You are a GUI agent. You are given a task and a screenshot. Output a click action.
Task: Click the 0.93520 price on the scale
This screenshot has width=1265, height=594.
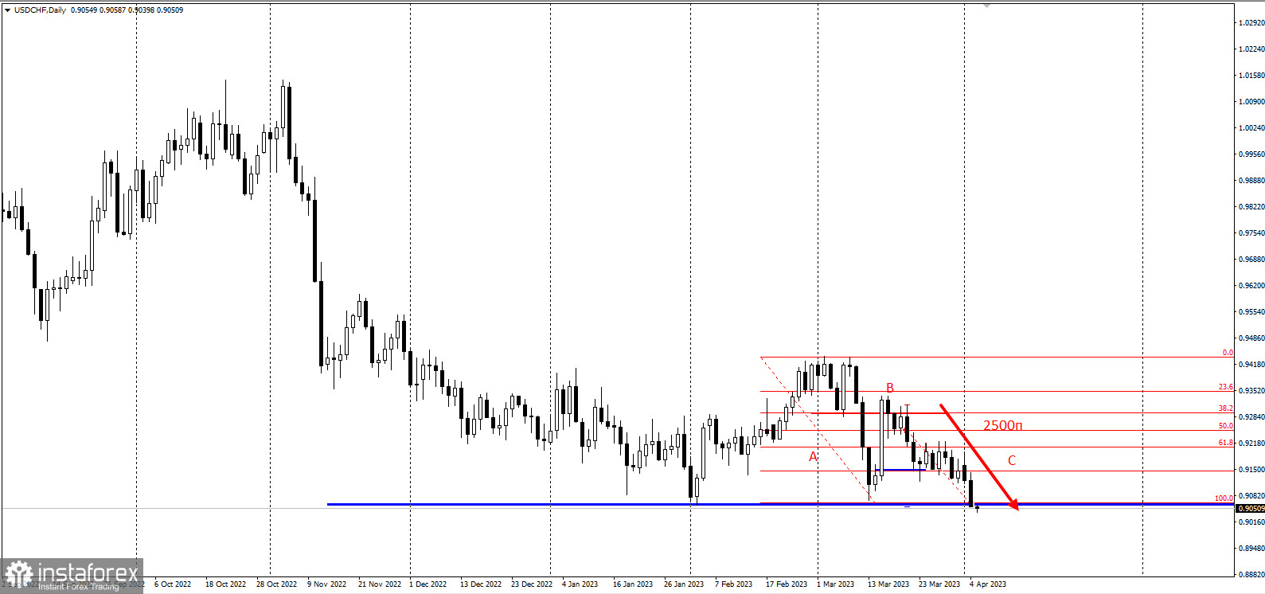(x=1251, y=391)
